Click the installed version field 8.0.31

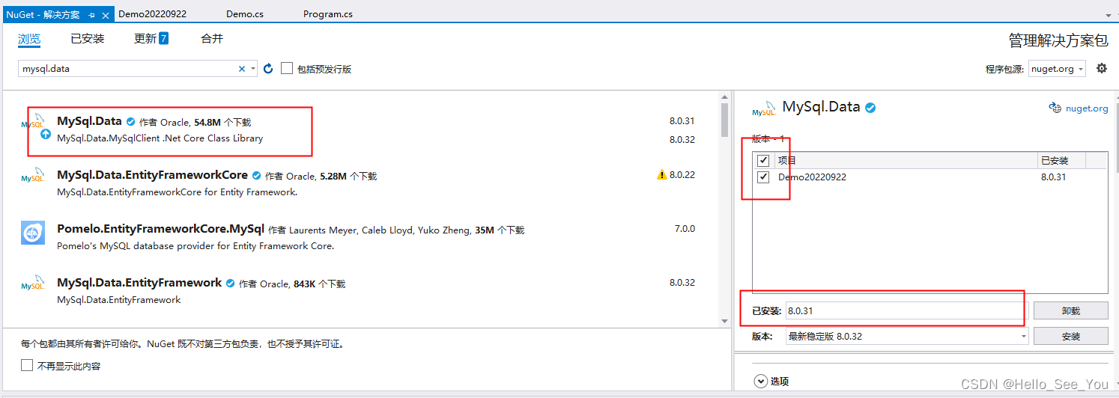point(907,311)
